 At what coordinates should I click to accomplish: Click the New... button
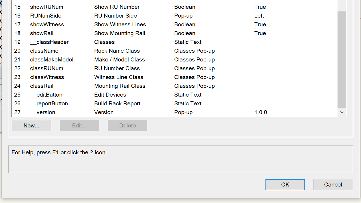[31, 126]
